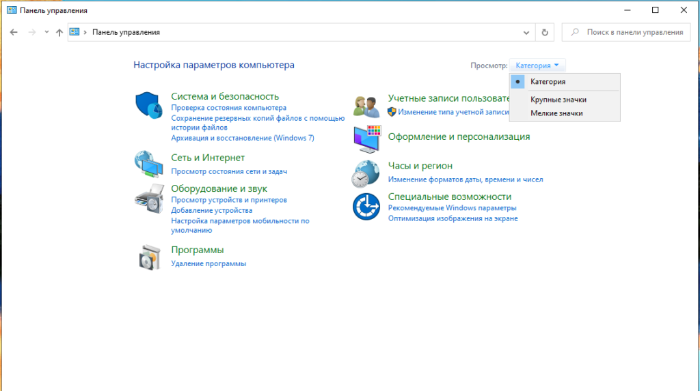The width and height of the screenshot is (700, 391).
Task: Open the Hardware and Sound printer icon
Action: pos(149,199)
